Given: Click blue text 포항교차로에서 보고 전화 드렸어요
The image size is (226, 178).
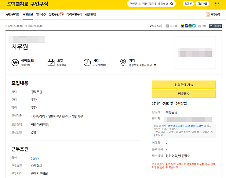Looking at the screenshot, I should point(187,126).
